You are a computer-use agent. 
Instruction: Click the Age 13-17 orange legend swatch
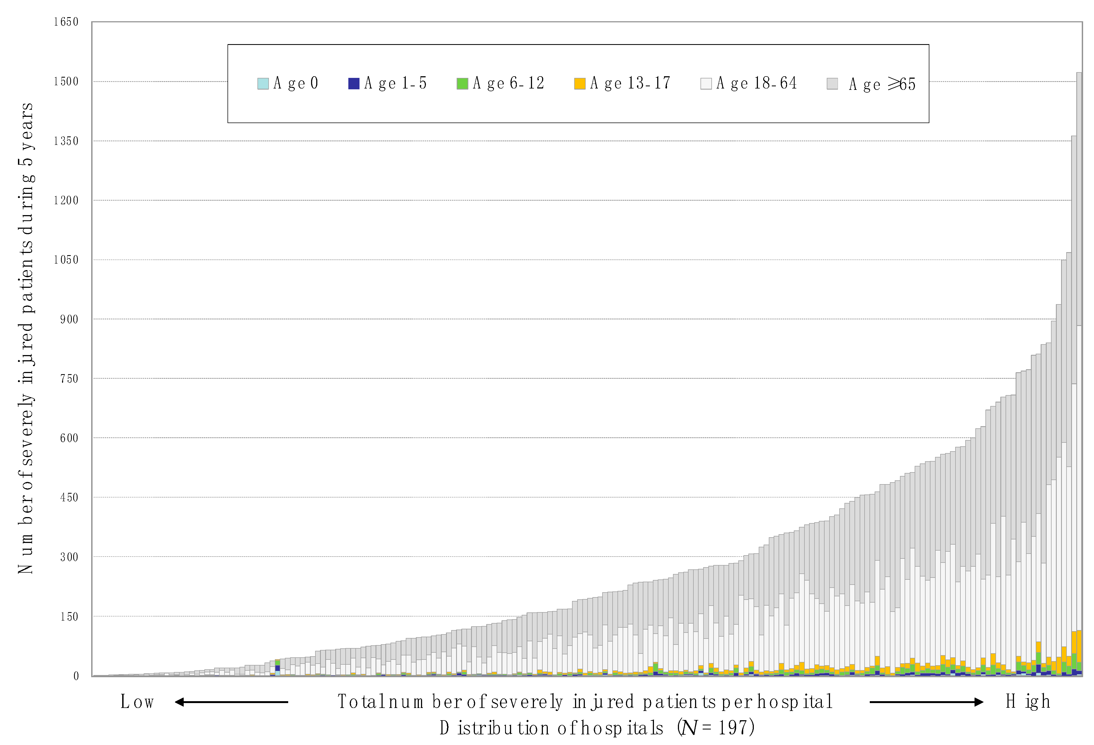pos(579,83)
